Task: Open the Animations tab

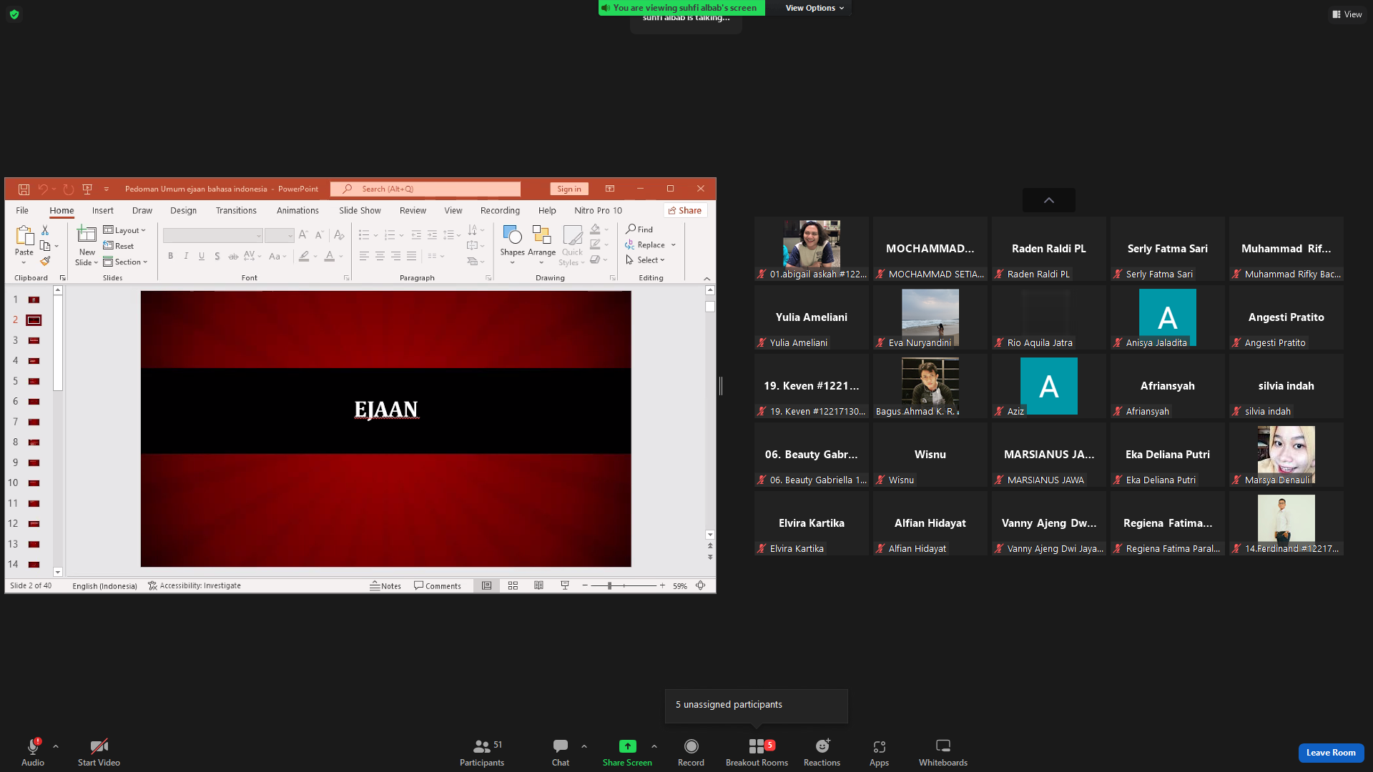Action: 297,211
